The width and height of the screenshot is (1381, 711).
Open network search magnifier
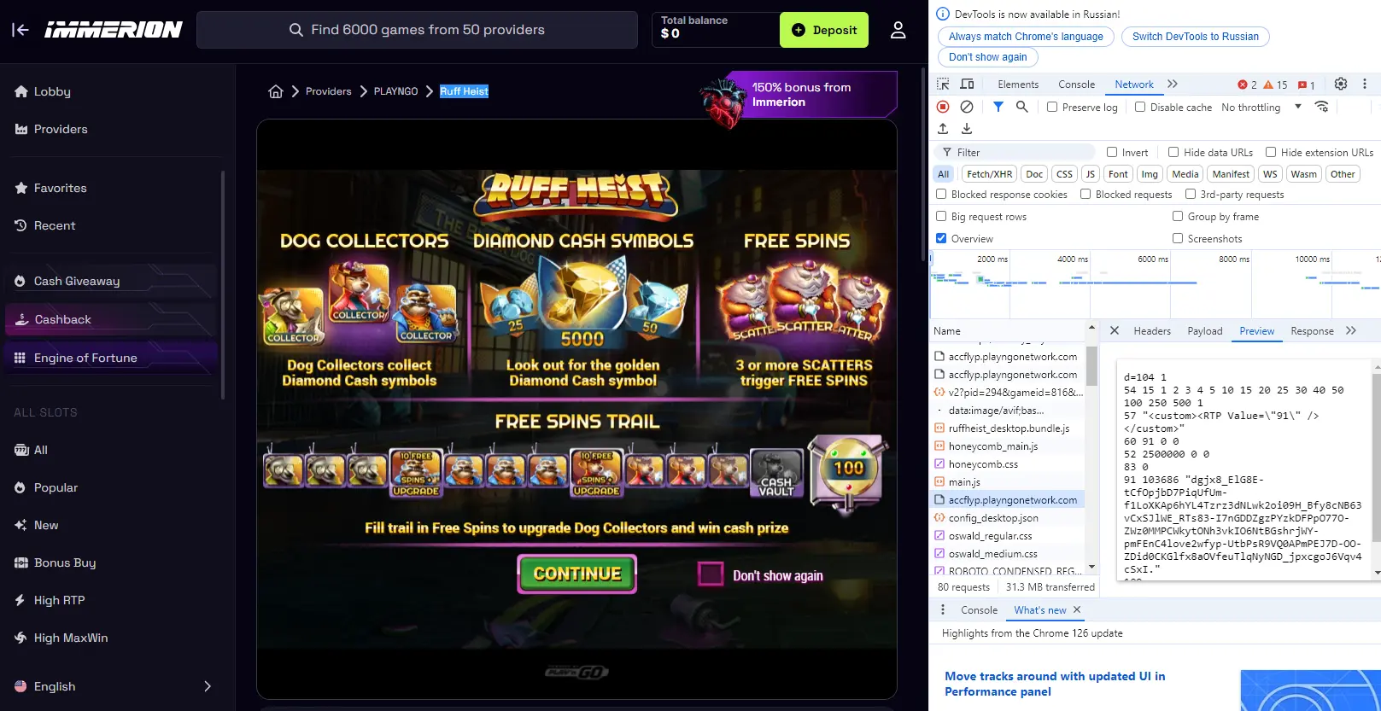pos(1021,107)
